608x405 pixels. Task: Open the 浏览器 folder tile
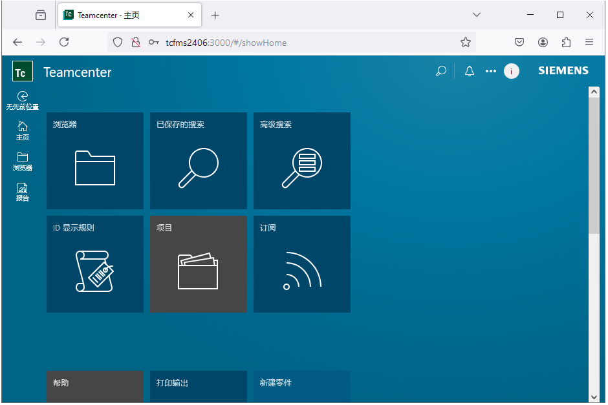(95, 161)
